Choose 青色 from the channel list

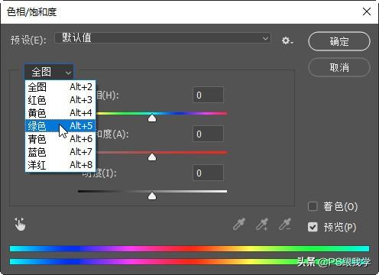(60, 139)
